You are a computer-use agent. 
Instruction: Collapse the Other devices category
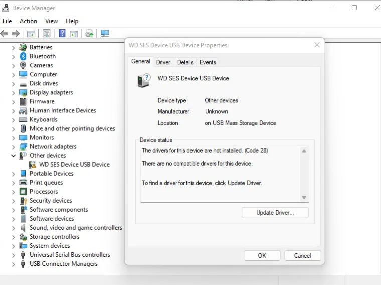click(x=14, y=156)
